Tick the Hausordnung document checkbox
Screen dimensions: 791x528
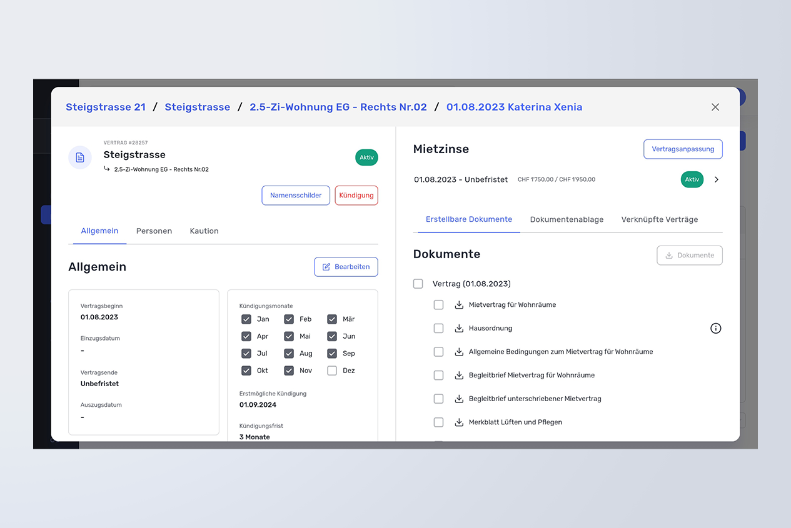[x=438, y=328]
